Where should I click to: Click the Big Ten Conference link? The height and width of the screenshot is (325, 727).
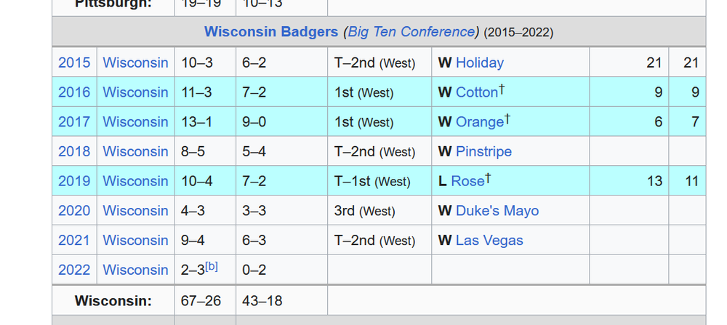pyautogui.click(x=411, y=32)
